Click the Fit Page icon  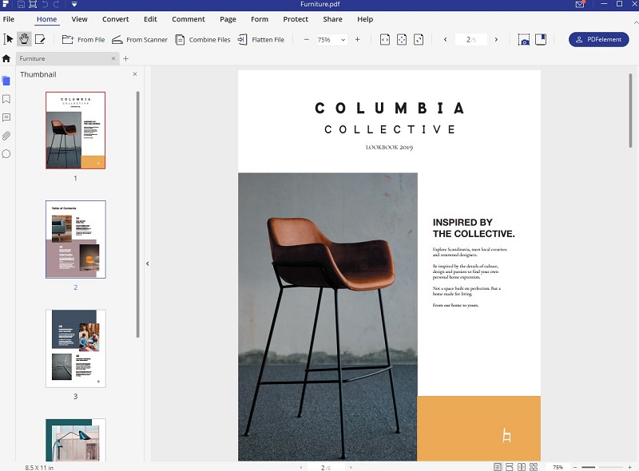click(402, 39)
